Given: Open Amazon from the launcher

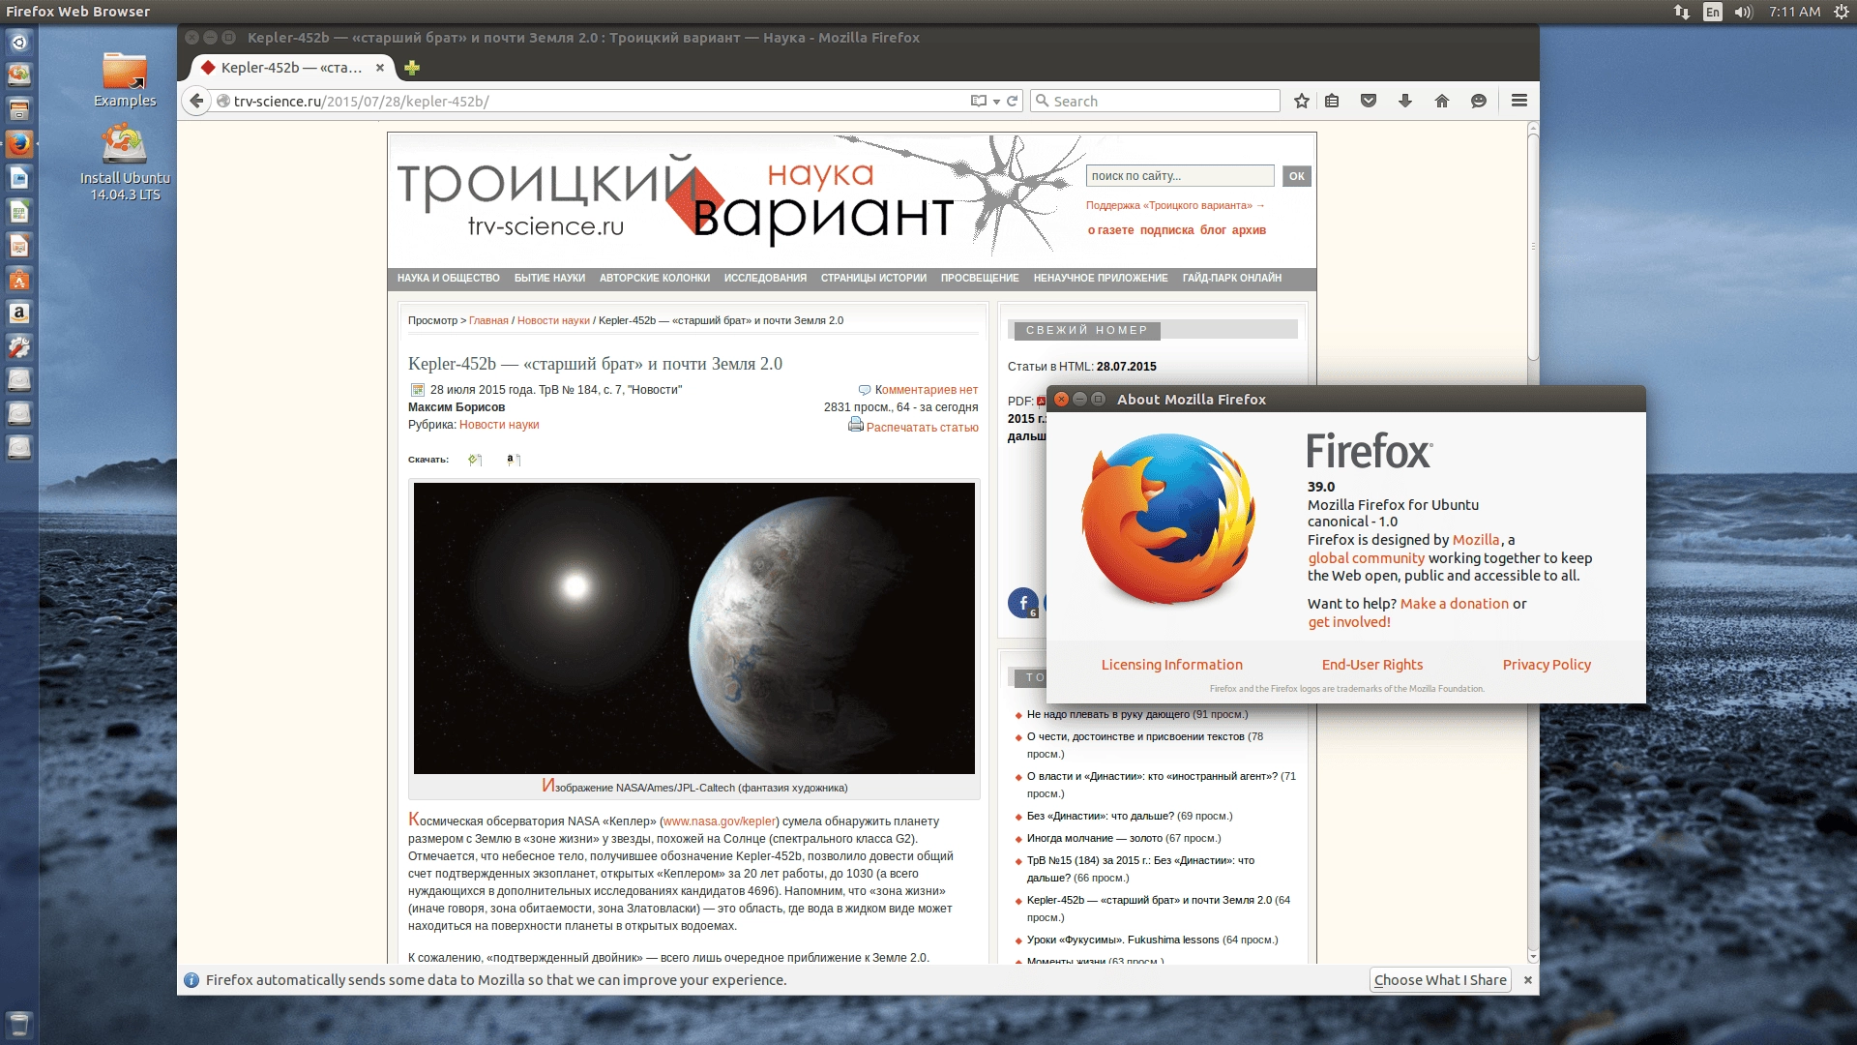Looking at the screenshot, I should (19, 313).
